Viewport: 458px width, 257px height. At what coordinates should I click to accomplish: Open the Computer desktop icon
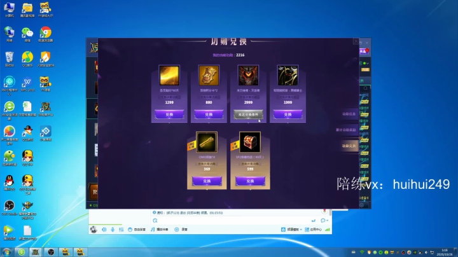tap(10, 10)
